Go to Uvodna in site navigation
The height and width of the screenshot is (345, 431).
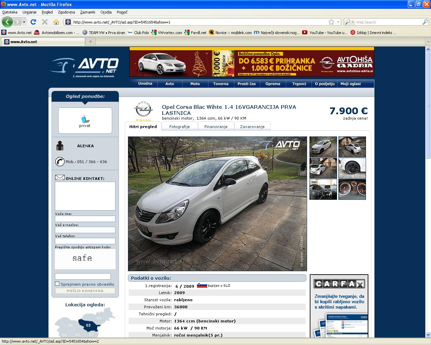click(x=145, y=84)
